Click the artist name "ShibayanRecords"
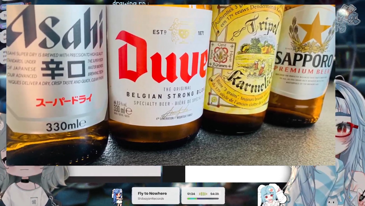Viewport: 365px width, 206px height. tap(151, 199)
